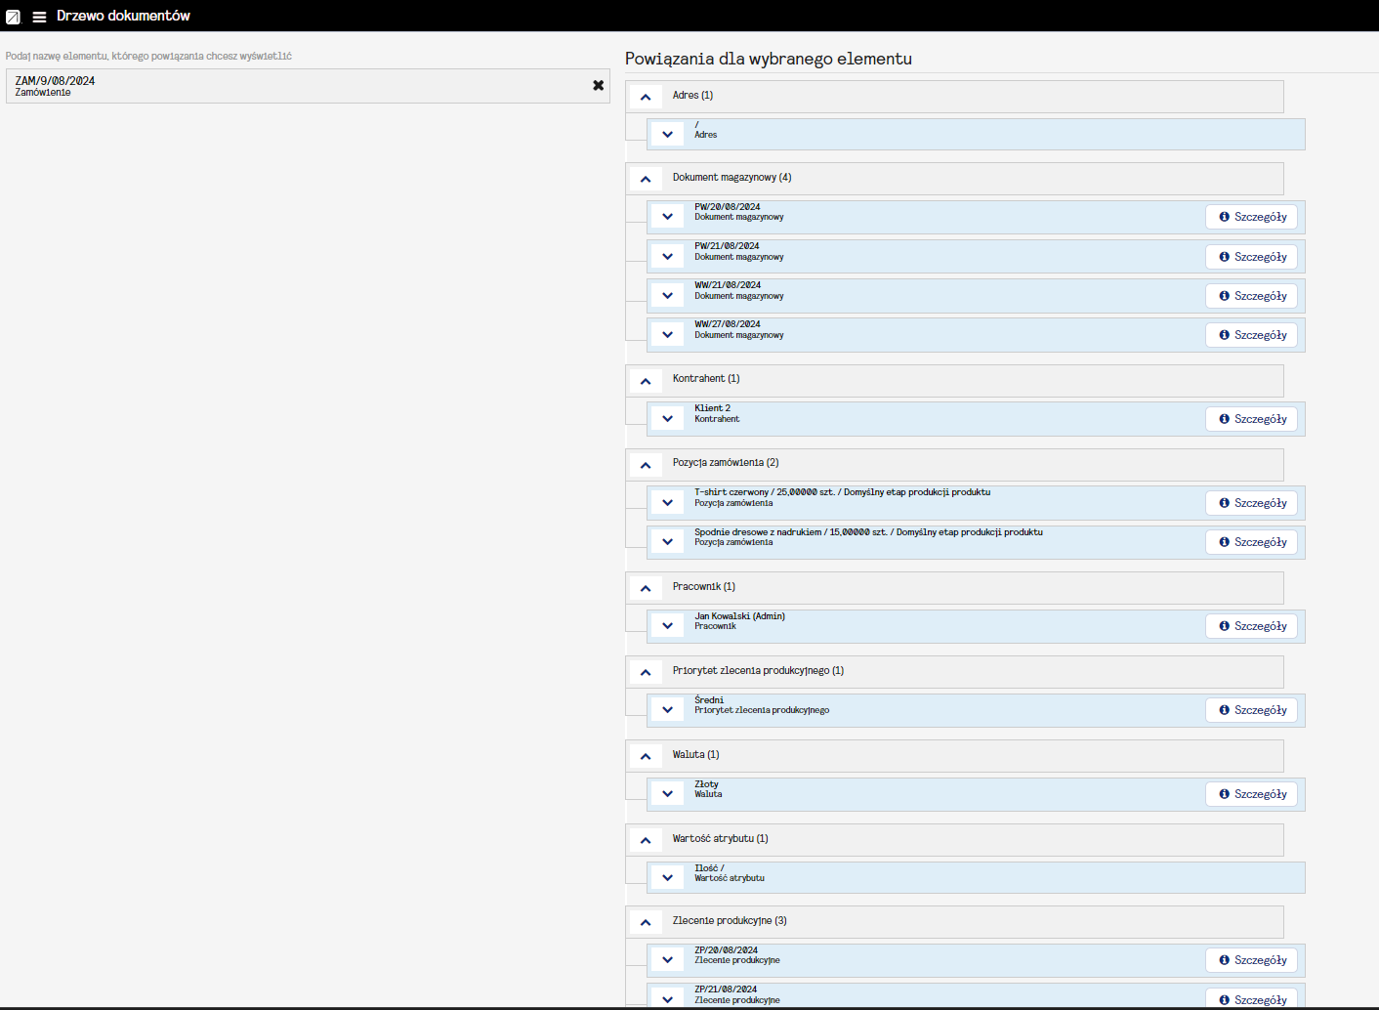This screenshot has height=1010, width=1379.
Task: Expand the T-shirt czerwony order item
Action: click(667, 503)
